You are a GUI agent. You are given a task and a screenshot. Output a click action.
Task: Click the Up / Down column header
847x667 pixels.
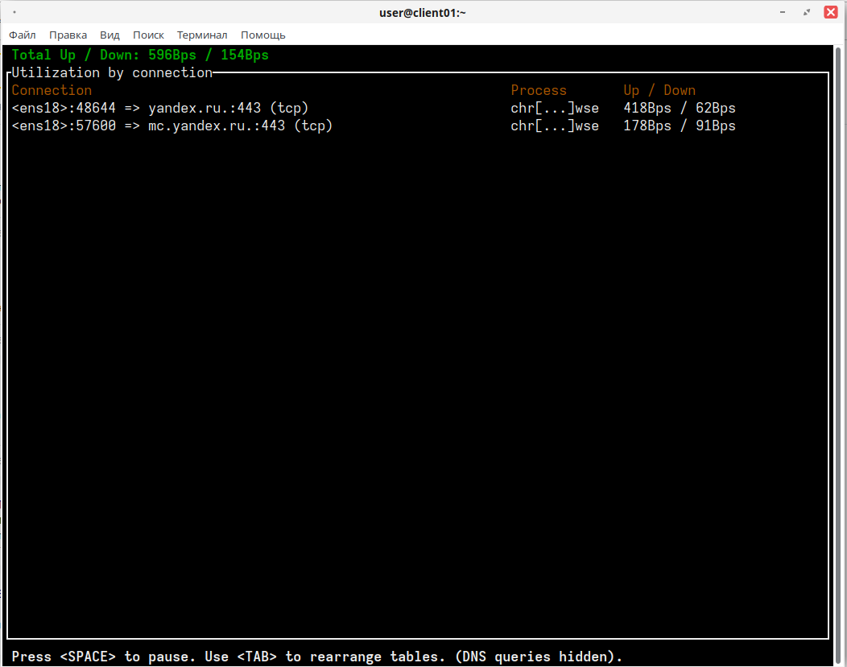pyautogui.click(x=659, y=90)
